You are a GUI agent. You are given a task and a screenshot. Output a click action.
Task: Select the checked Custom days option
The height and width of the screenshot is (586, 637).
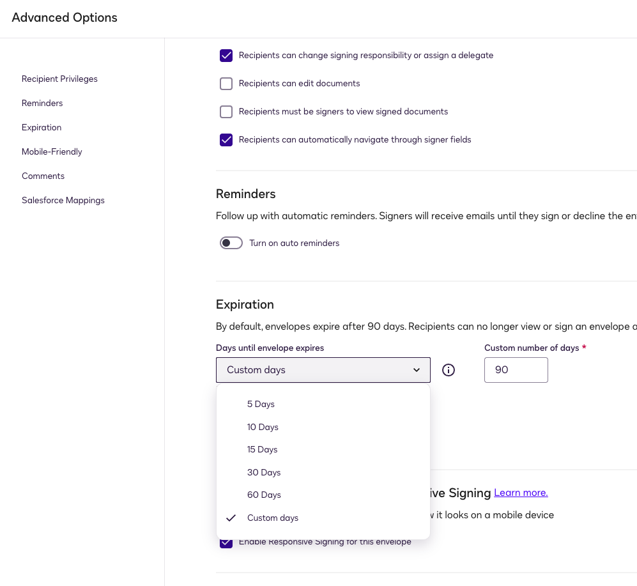click(x=323, y=518)
